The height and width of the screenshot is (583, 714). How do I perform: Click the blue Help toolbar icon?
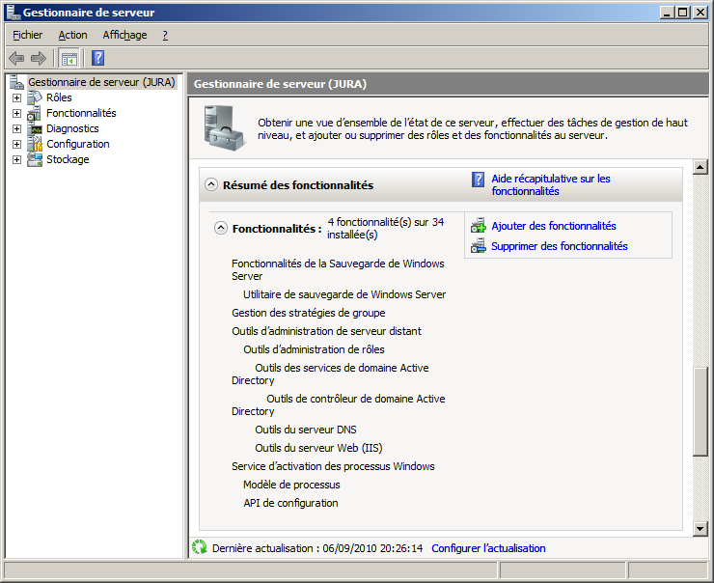pos(97,58)
